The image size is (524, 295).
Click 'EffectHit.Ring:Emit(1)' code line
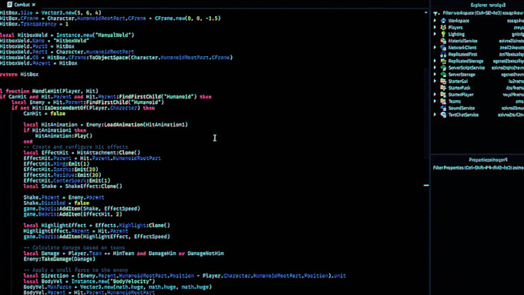tap(56, 164)
